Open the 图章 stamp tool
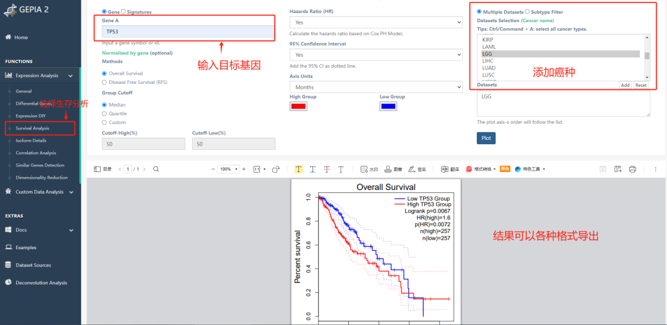This screenshot has height=325, width=667. [393, 169]
